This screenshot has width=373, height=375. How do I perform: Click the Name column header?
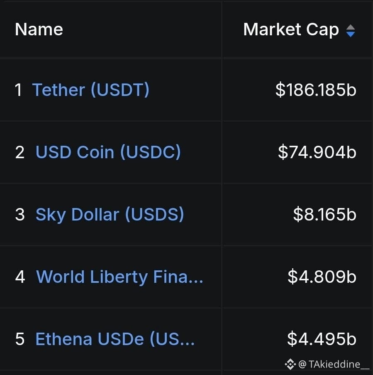pyautogui.click(x=39, y=29)
